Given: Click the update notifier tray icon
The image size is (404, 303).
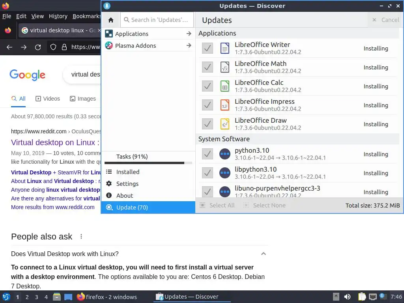Looking at the screenshot, I should tap(383, 297).
